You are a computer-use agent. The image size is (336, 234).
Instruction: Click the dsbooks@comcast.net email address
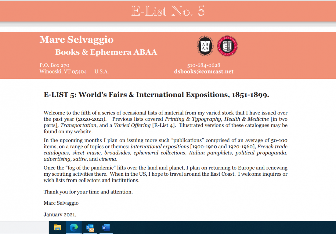[x=204, y=71]
